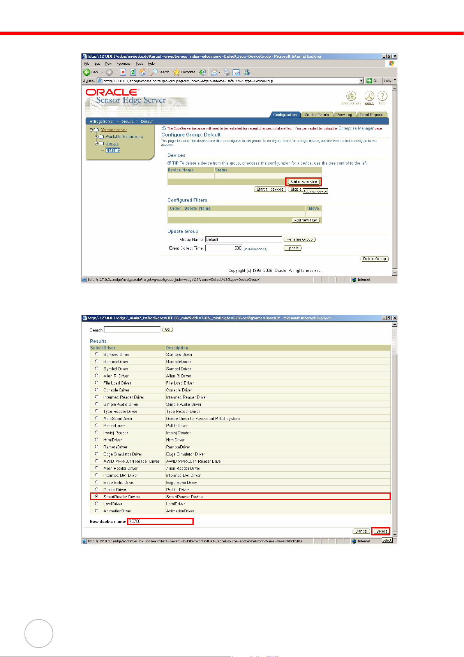Click the driver list window scrollbar up arrow
Screen dimensions: 464x657
(395, 324)
